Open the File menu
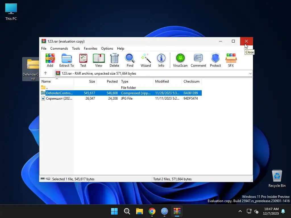291x218 pixels. coord(44,48)
